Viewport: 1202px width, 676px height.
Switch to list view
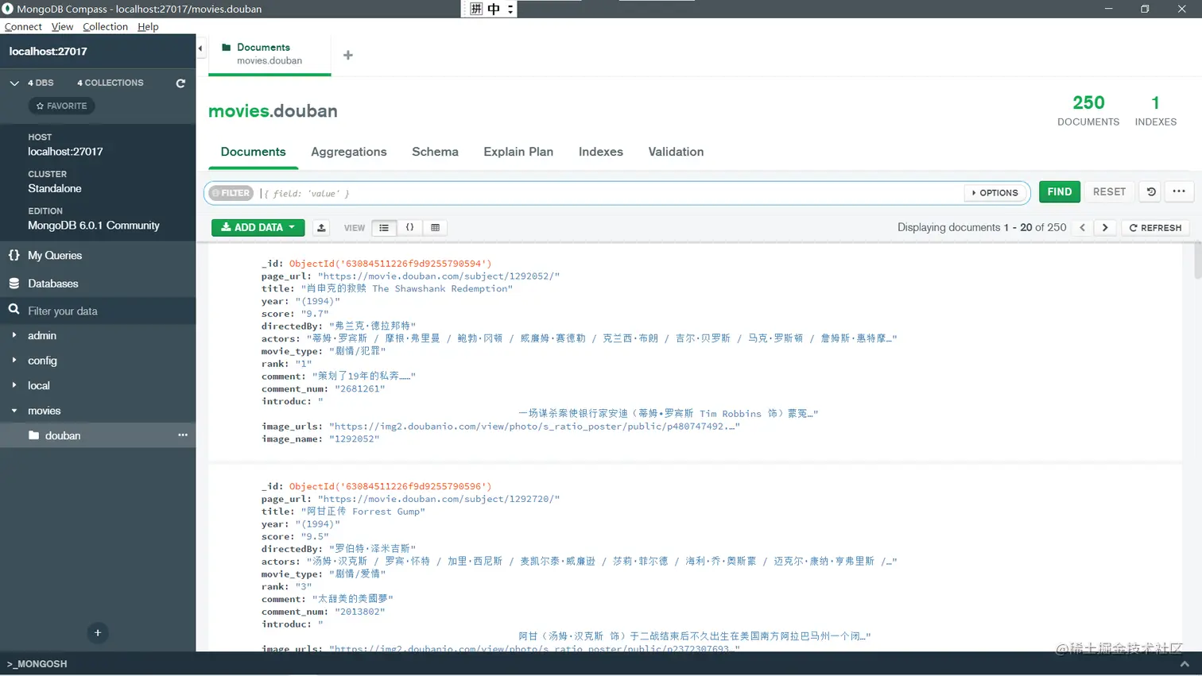(384, 228)
